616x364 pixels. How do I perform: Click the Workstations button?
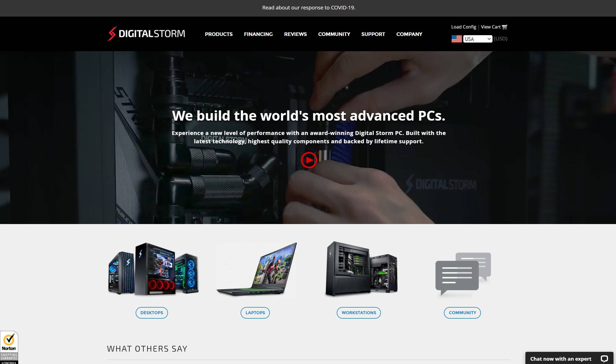[x=359, y=313]
